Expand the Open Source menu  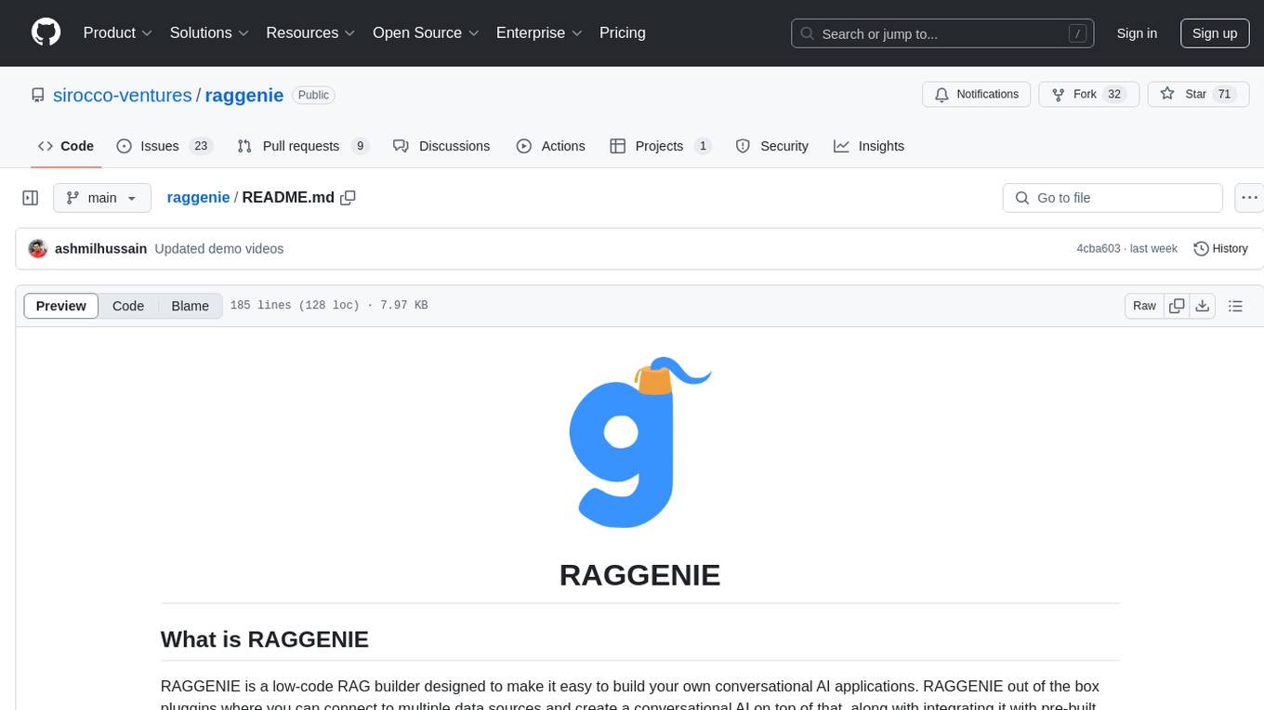coord(426,33)
